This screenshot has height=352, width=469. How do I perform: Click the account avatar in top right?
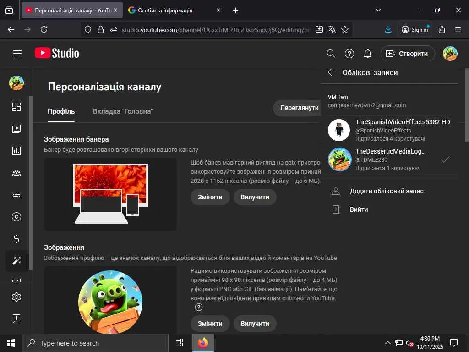(450, 54)
